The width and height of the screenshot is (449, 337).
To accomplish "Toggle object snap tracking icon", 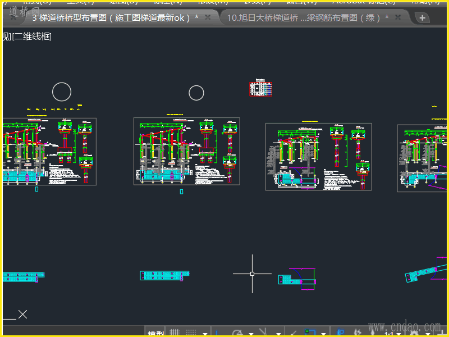I will tap(293, 333).
